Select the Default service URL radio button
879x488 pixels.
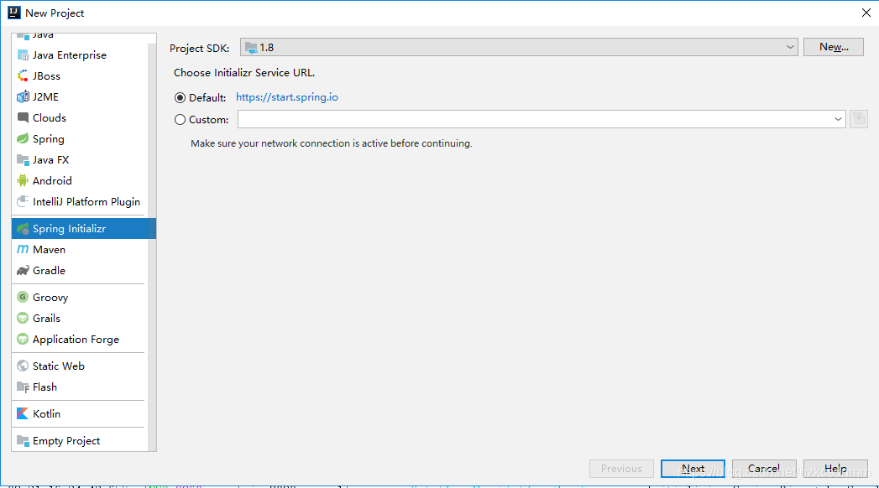coord(180,98)
